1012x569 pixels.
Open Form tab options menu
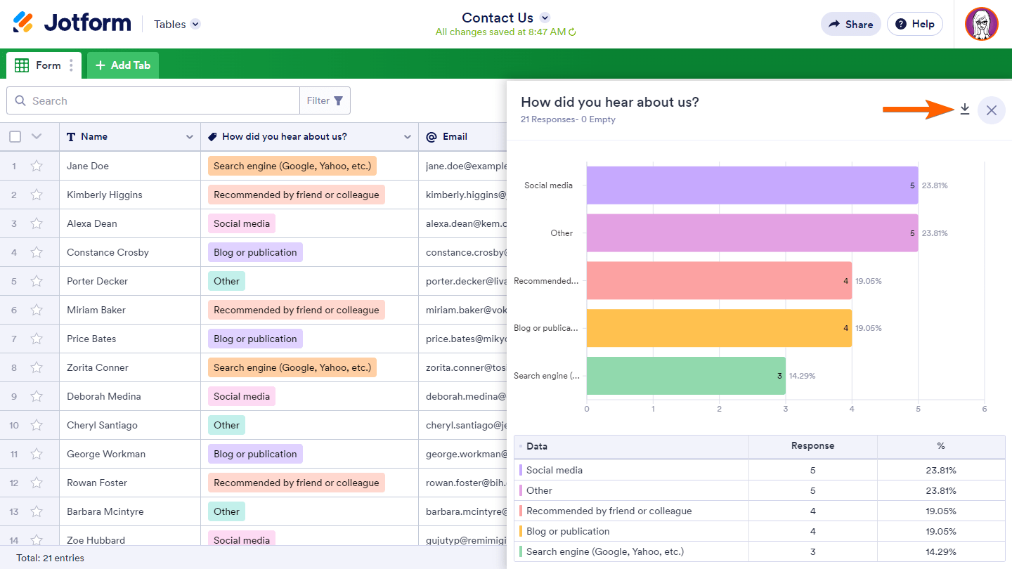71,65
